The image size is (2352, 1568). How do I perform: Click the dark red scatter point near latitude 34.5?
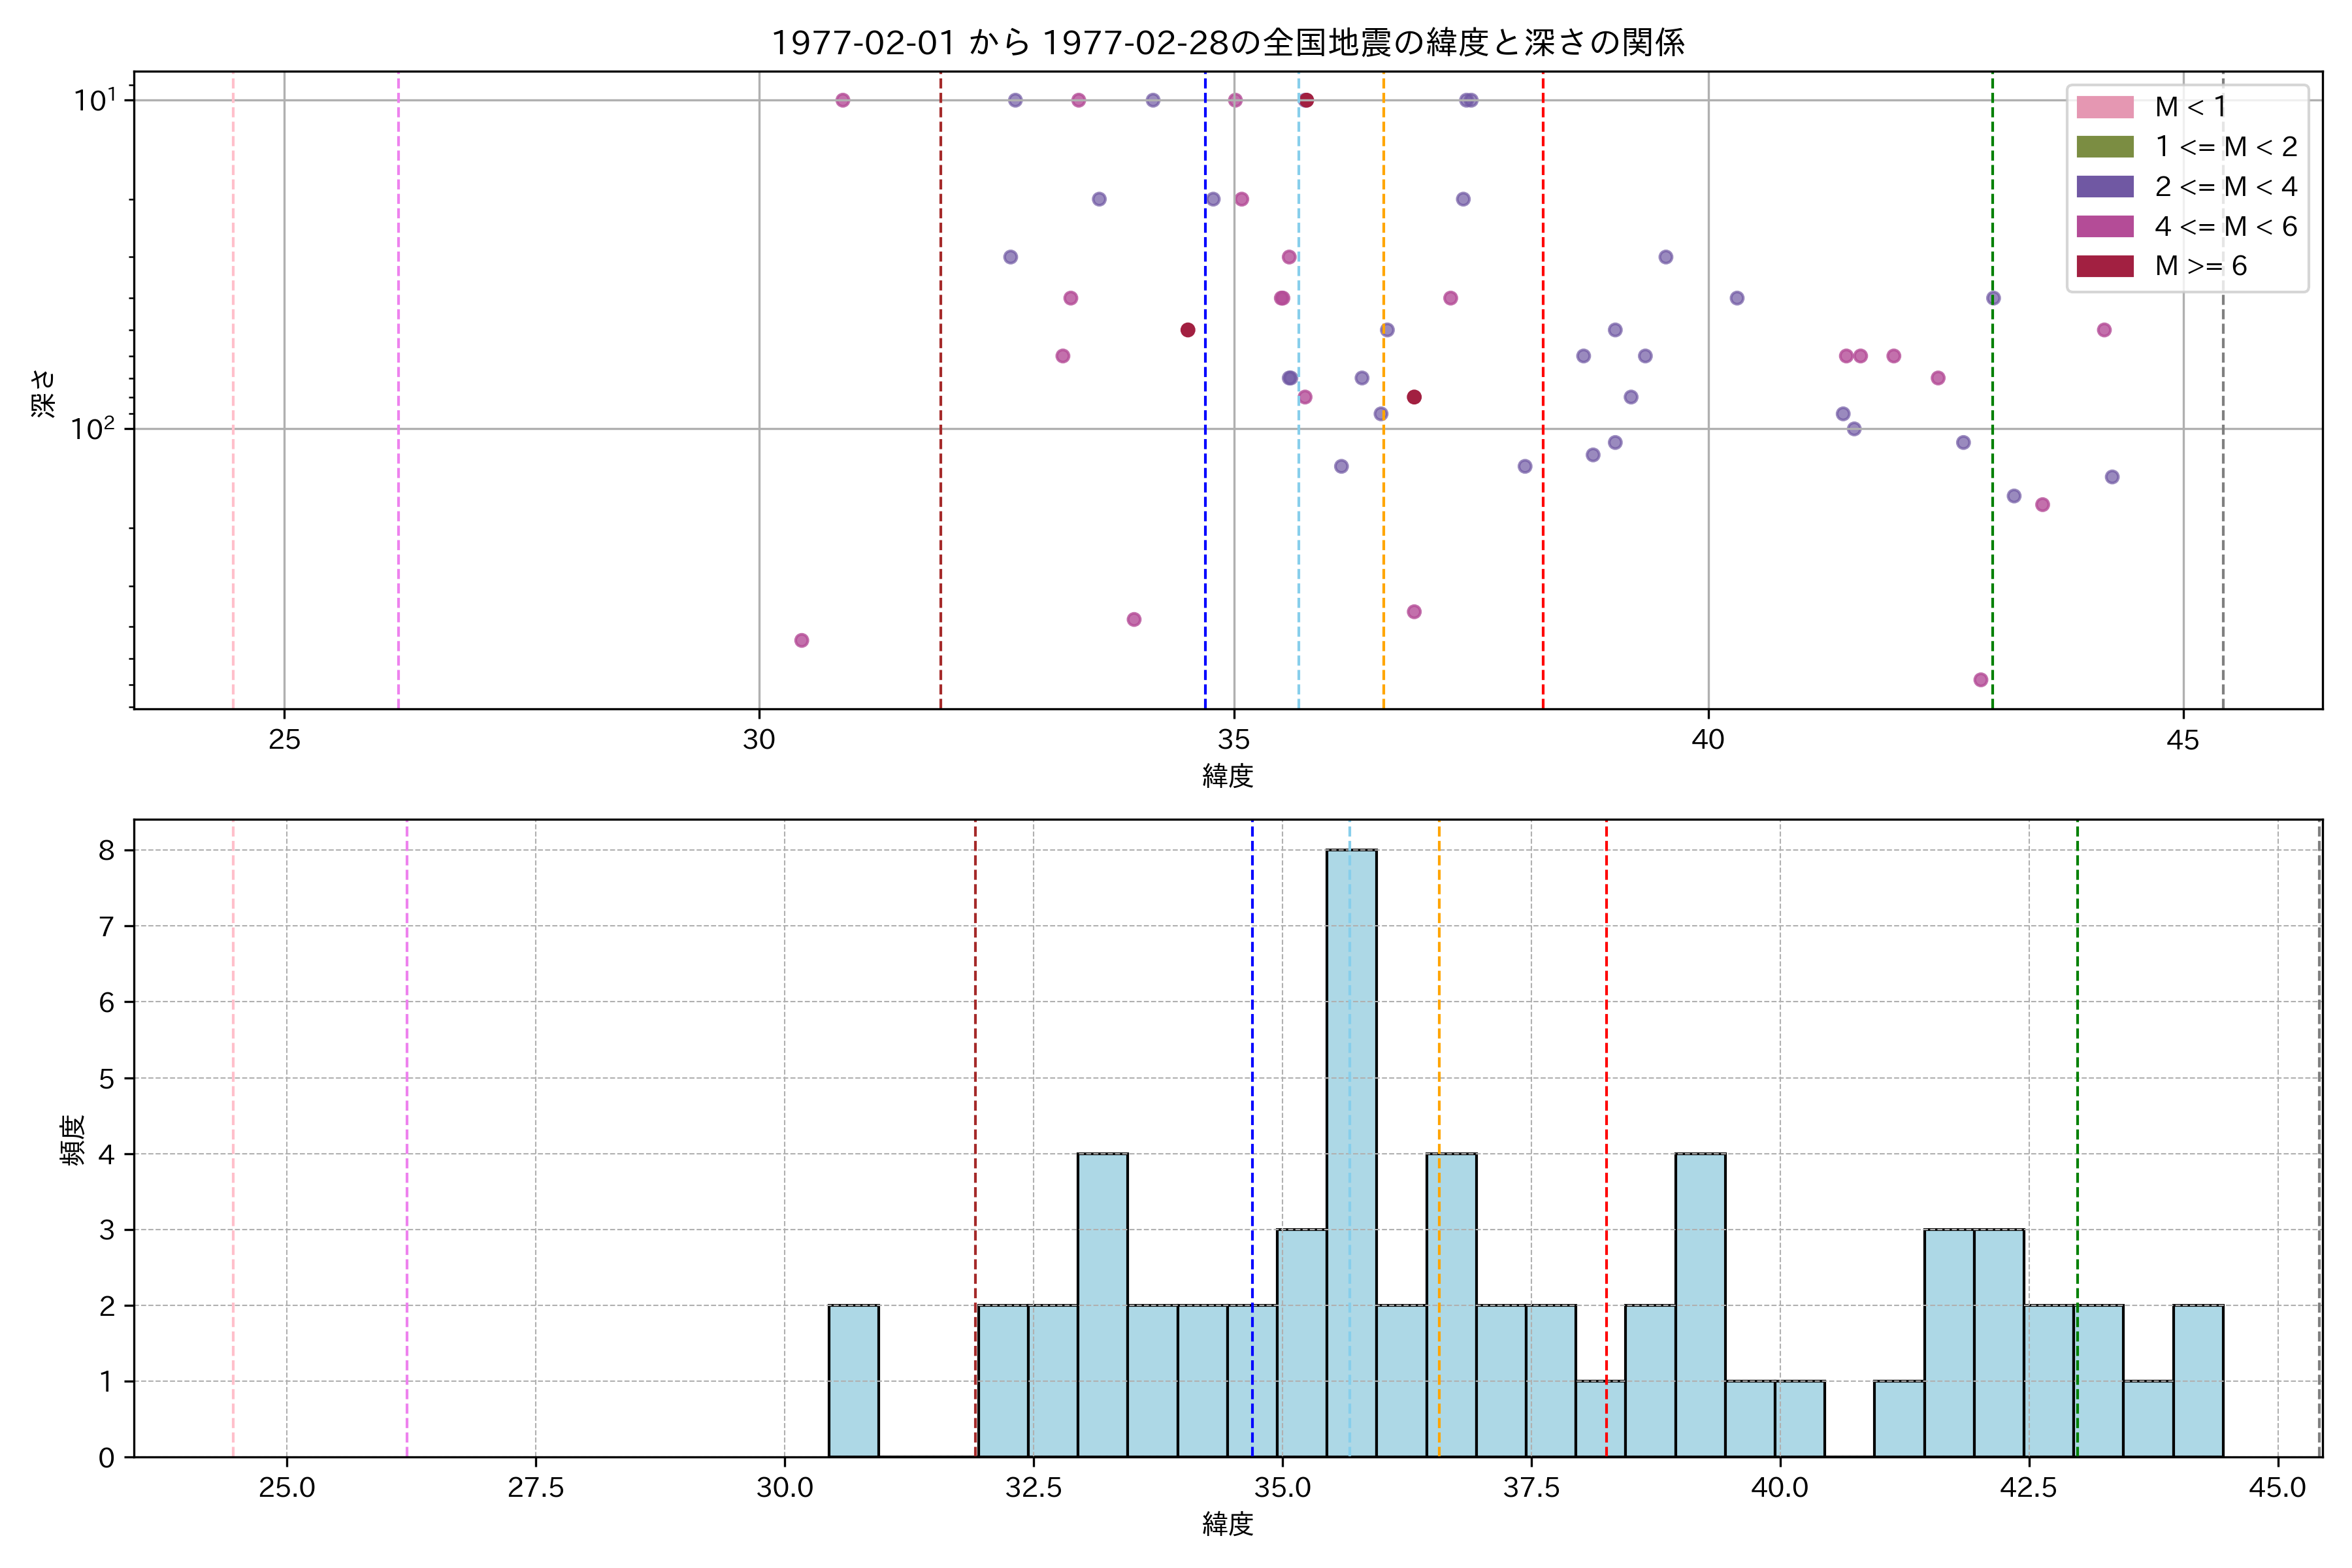pos(1188,330)
